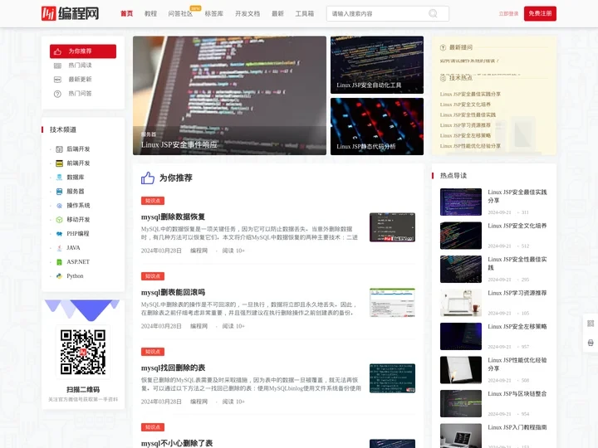Open the Linux JSP静态代码分析 banner
Image resolution: width=598 pixels, height=448 pixels.
pyautogui.click(x=377, y=126)
